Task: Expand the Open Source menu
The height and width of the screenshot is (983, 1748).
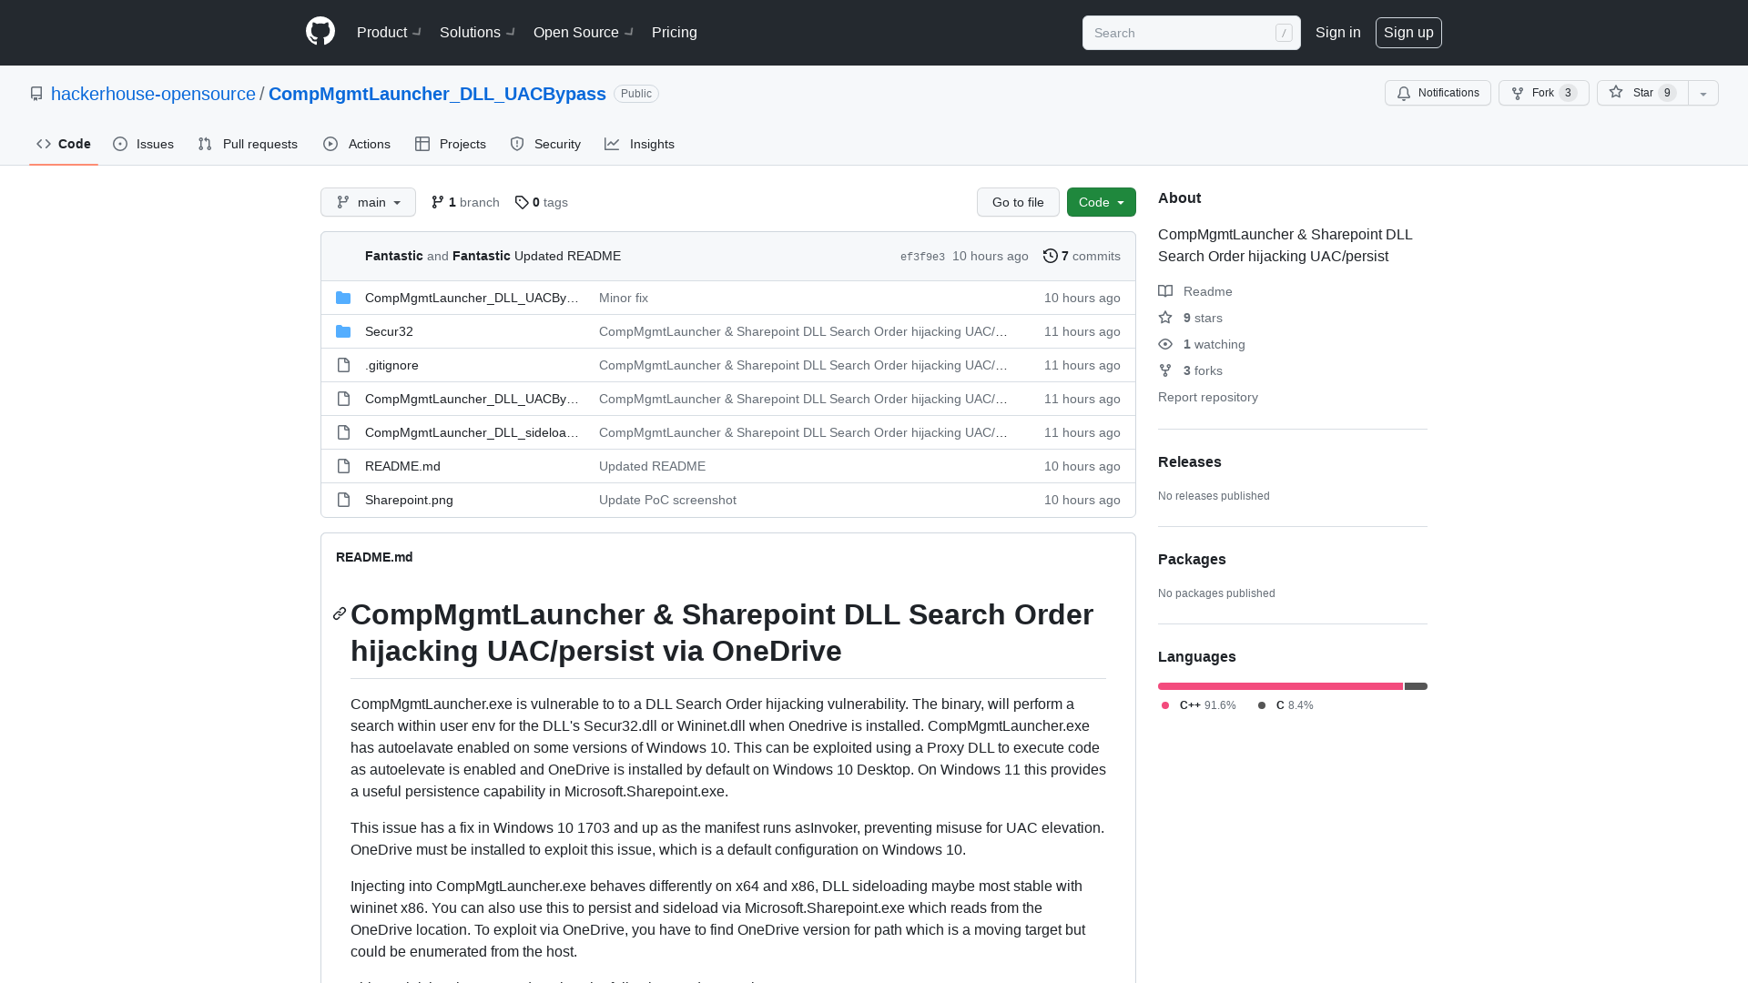Action: [x=584, y=32]
